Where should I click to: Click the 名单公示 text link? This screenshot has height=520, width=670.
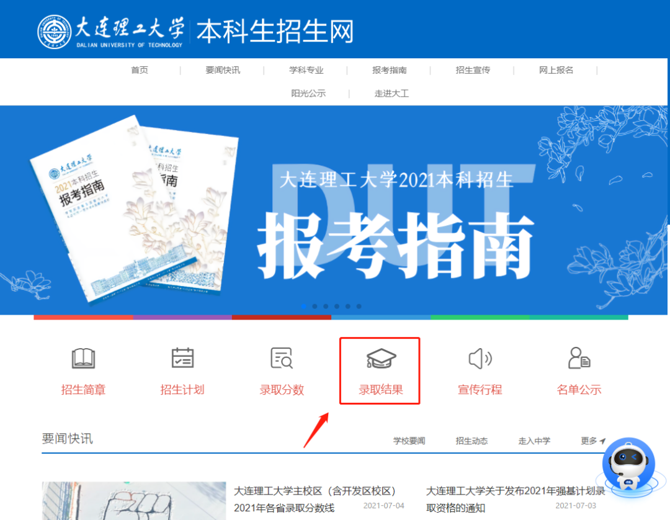(579, 389)
